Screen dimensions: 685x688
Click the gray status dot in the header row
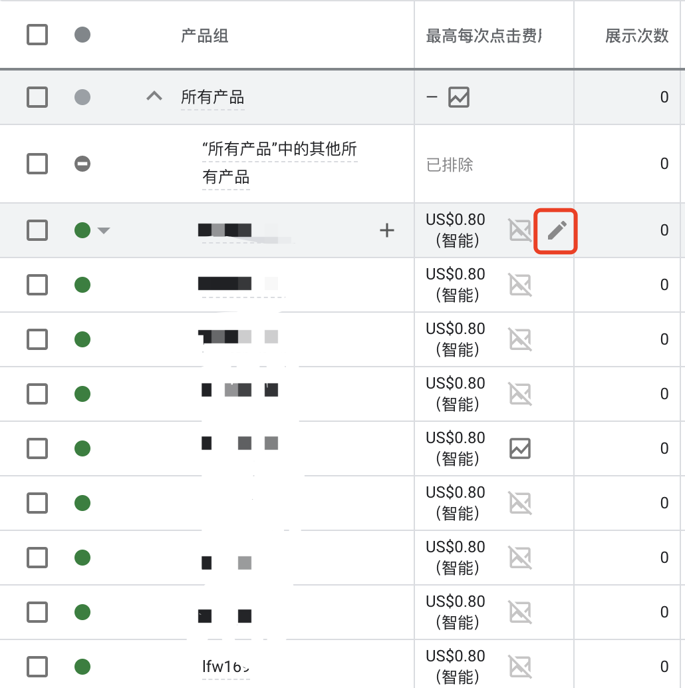click(x=82, y=35)
